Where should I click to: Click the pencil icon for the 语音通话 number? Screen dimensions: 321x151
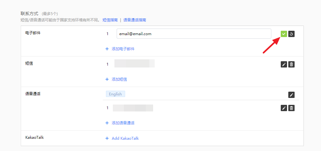click(x=284, y=108)
